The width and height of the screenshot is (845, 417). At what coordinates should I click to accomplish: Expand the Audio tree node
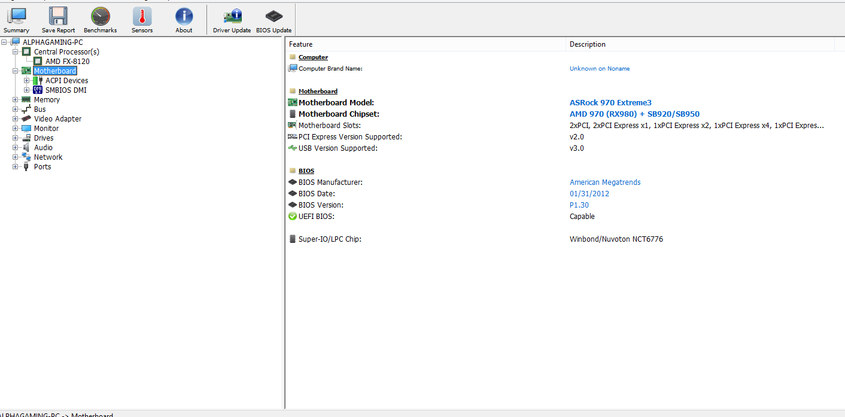[x=16, y=147]
